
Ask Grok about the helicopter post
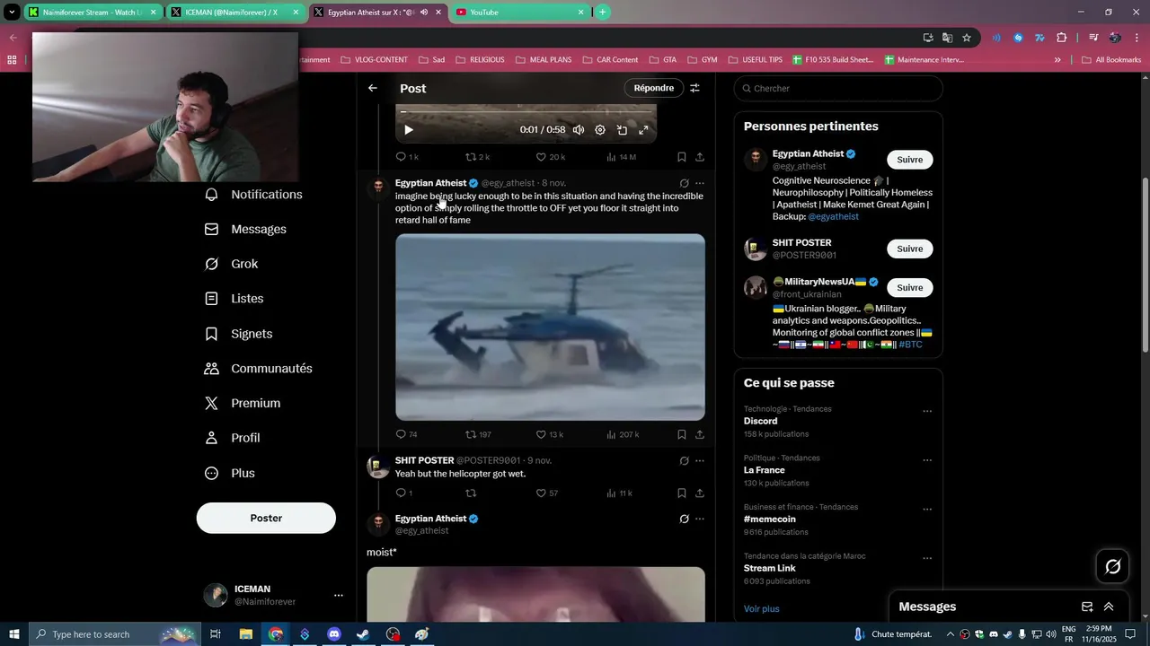click(684, 183)
